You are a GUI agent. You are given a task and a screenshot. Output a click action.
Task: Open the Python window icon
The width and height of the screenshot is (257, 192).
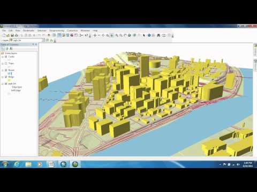point(76,35)
